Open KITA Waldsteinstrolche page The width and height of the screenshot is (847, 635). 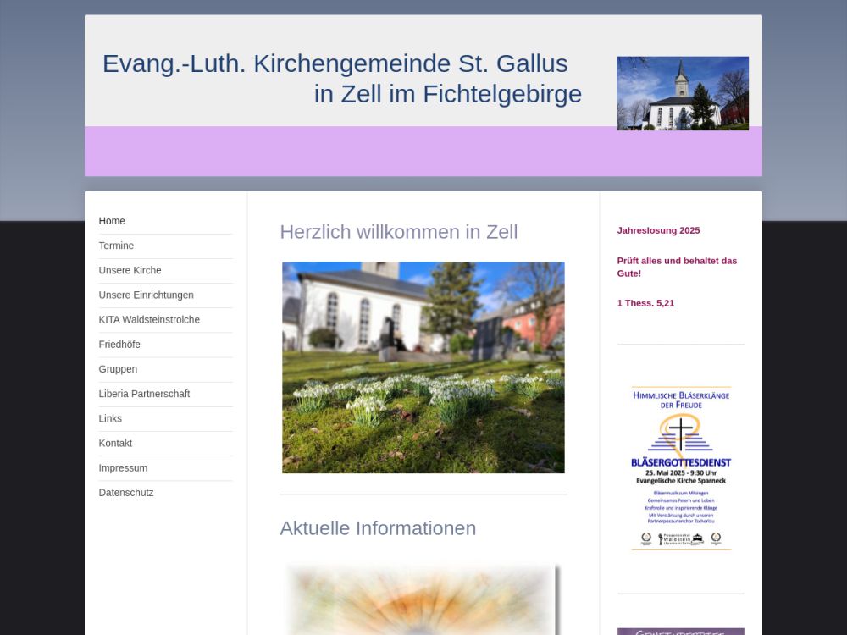pos(149,319)
